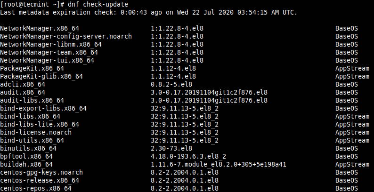The height and width of the screenshot is (192, 374).
Task: Click AppStream repo on PackageKit-glib row
Action: tap(352, 76)
